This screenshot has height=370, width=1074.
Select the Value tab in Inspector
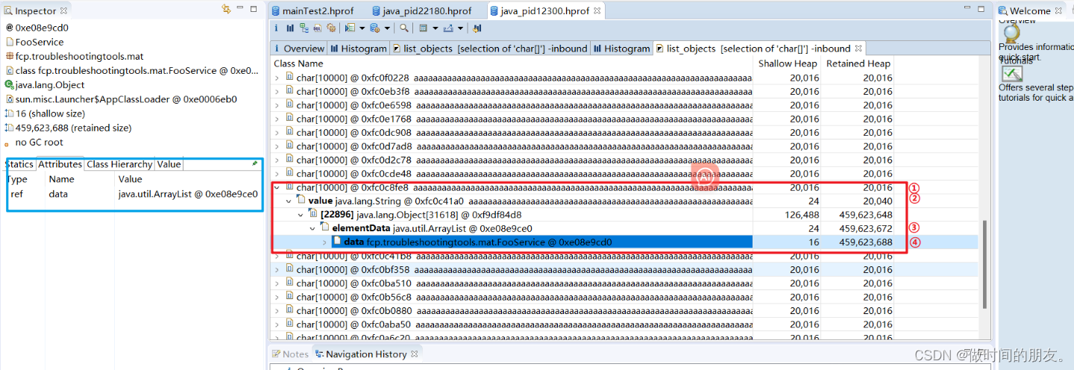(169, 164)
